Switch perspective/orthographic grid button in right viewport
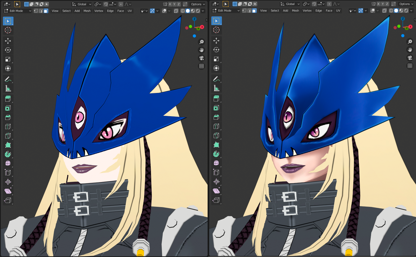Image resolution: width=416 pixels, height=257 pixels. pyautogui.click(x=410, y=66)
